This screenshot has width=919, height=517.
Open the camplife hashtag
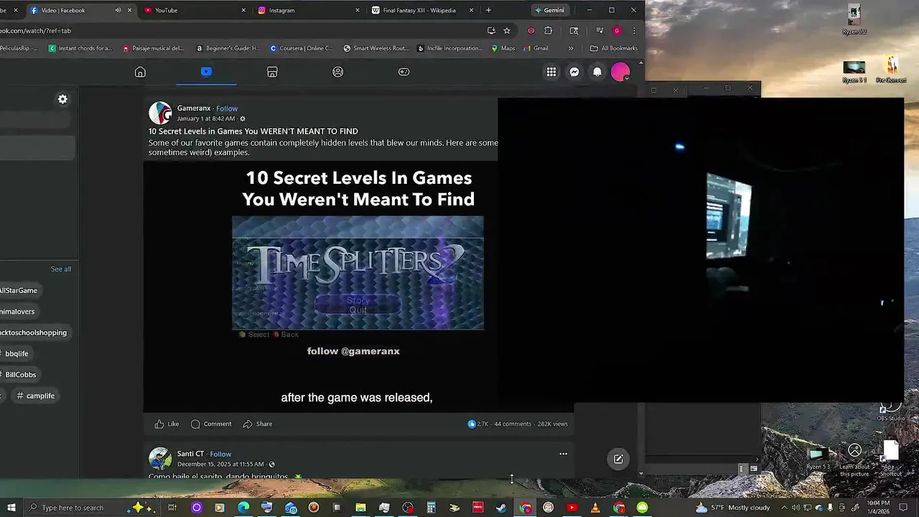[36, 396]
